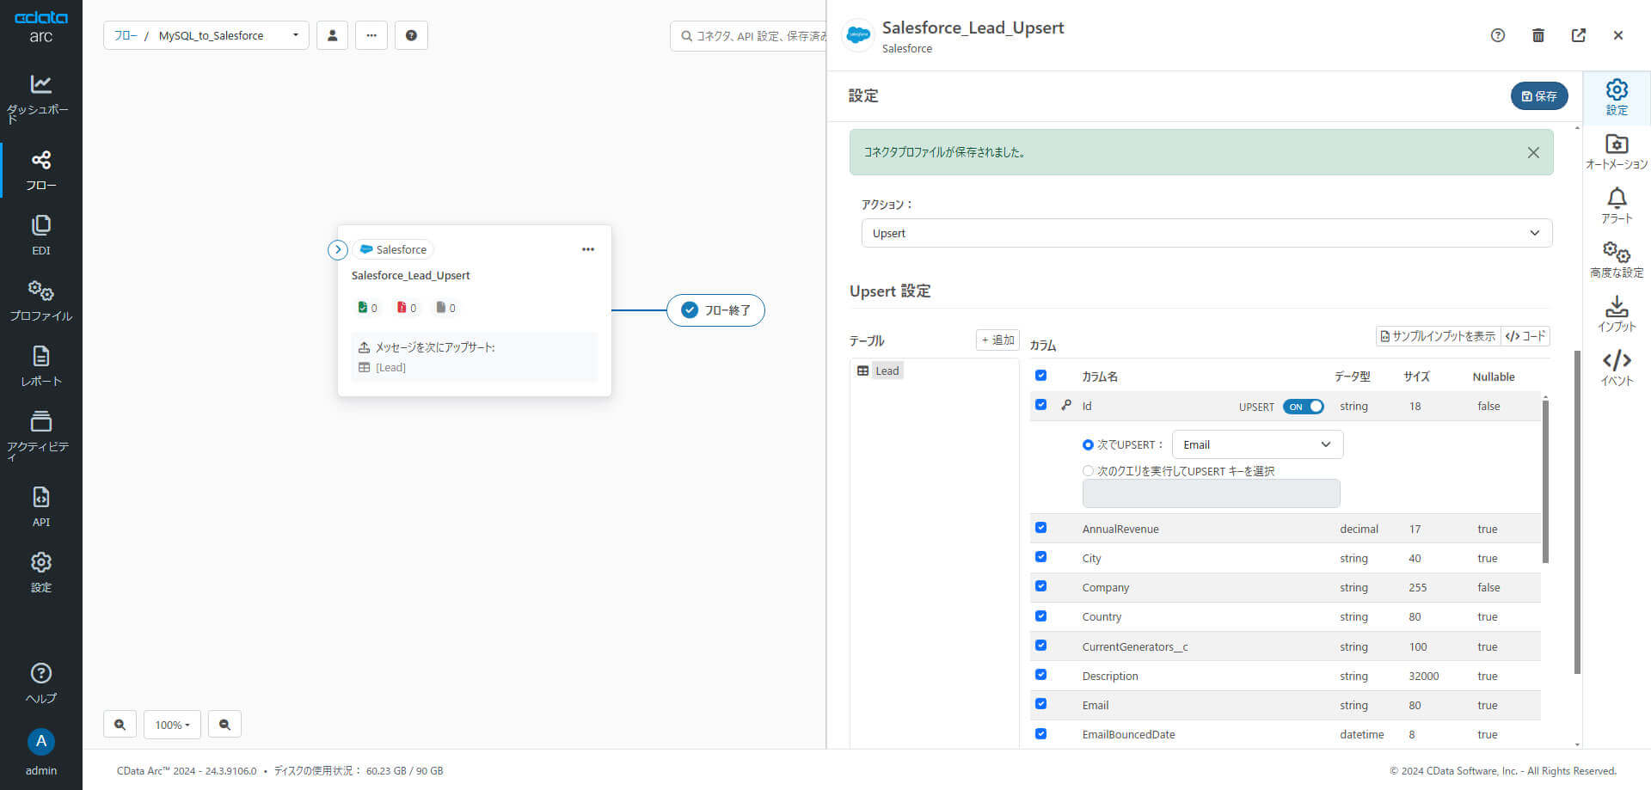1651x790 pixels.
Task: Click the zoom-in magnifier on canvas
Action: pyautogui.click(x=120, y=725)
